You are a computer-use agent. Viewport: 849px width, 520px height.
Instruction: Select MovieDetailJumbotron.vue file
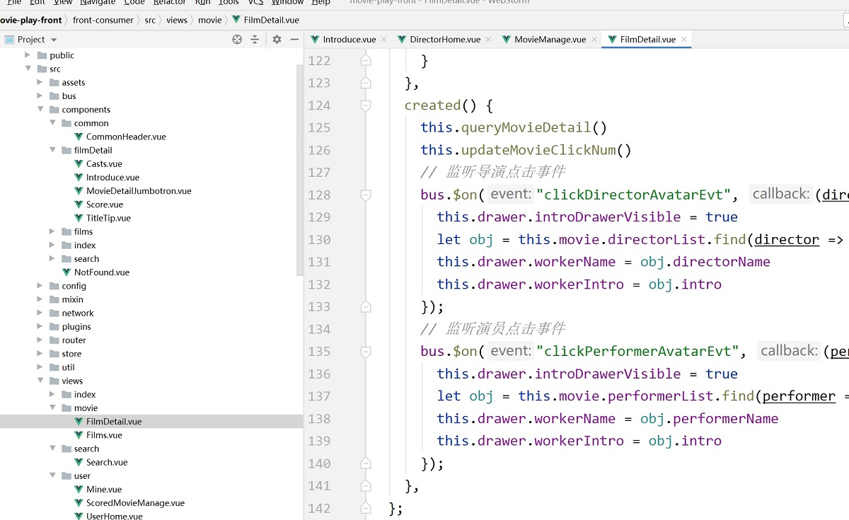click(139, 191)
